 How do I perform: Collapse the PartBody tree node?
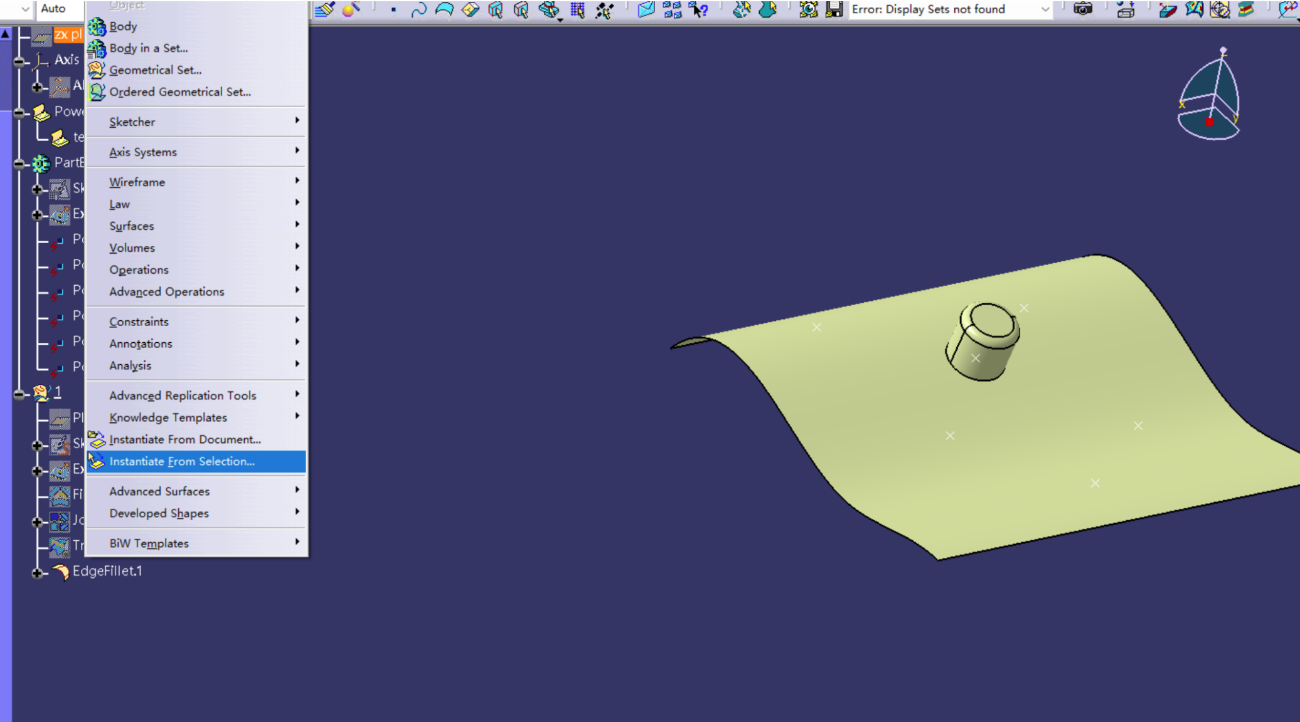(x=19, y=164)
